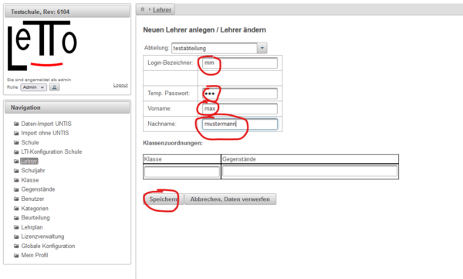Click folder icon next to Benutzer
This screenshot has width=463, height=279.
pos(16,199)
